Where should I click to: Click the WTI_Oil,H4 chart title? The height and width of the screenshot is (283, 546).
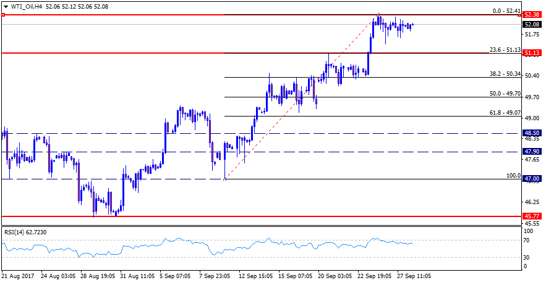(x=26, y=6)
